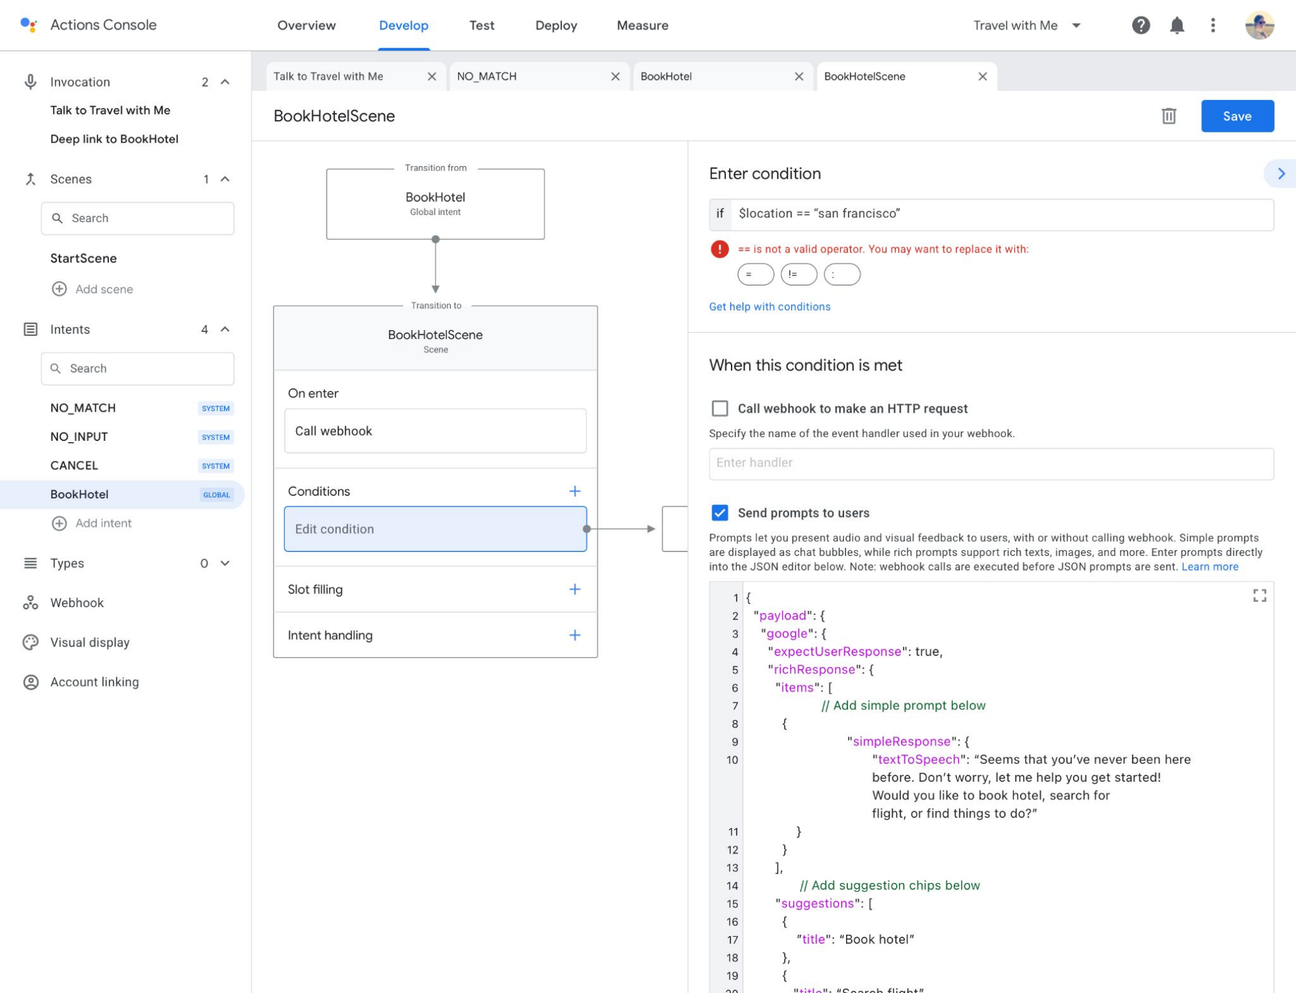Screen dimensions: 1296x993
Task: Collapse the right panel with chevron
Action: [1281, 174]
